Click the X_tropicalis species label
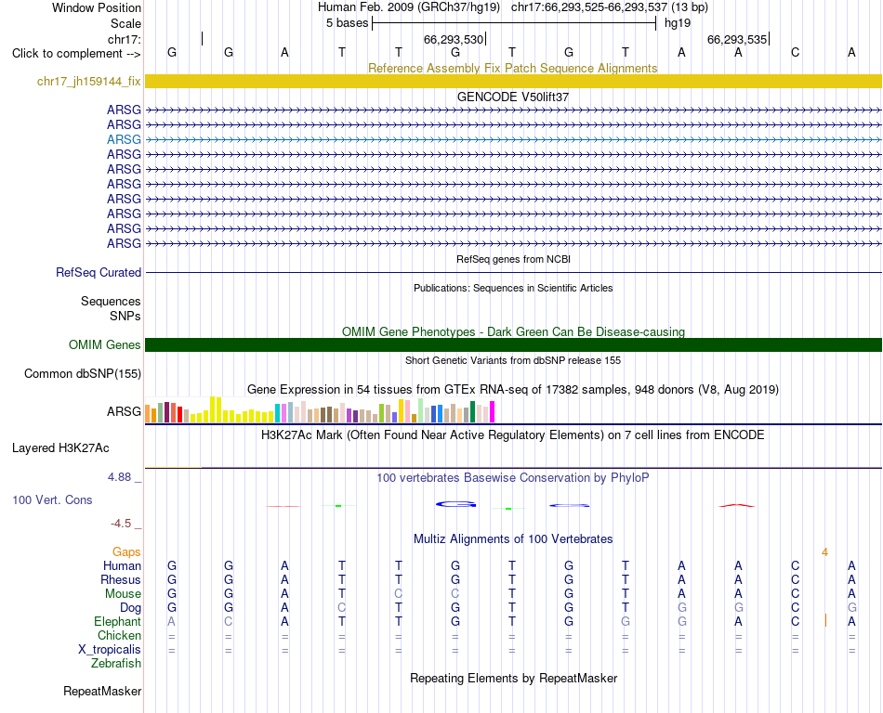 110,650
